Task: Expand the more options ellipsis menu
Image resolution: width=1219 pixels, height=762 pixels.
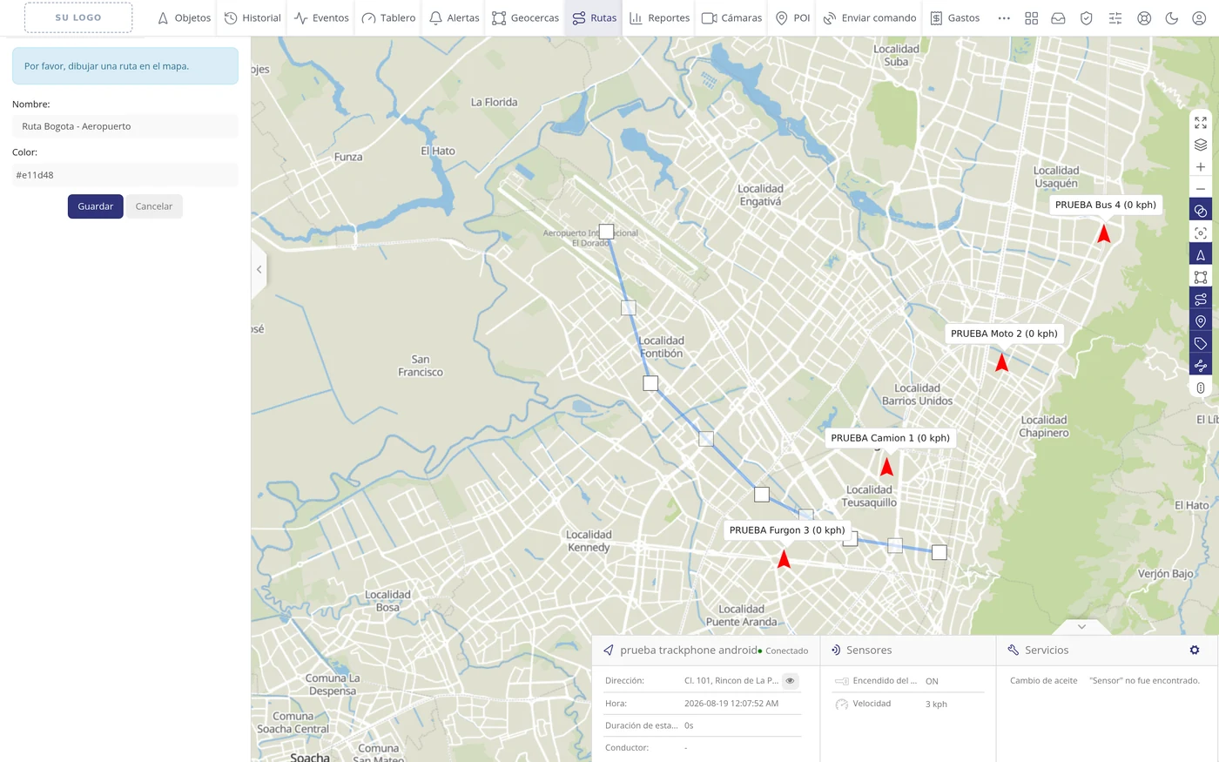Action: [1004, 17]
